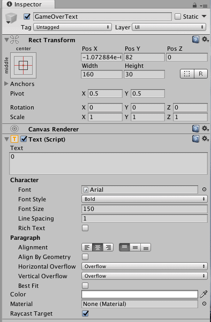211x322 pixels.
Task: Open Canvas Renderer gear settings menu
Action: [205, 129]
